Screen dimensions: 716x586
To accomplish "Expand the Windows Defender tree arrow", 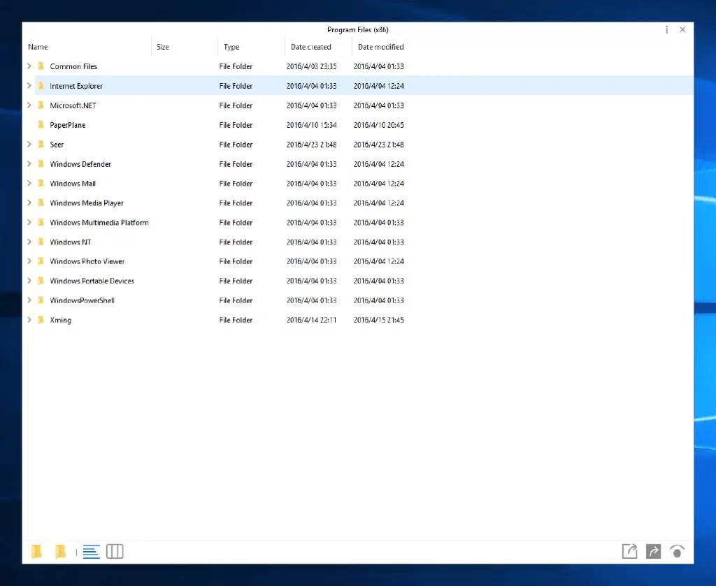I will (x=29, y=164).
